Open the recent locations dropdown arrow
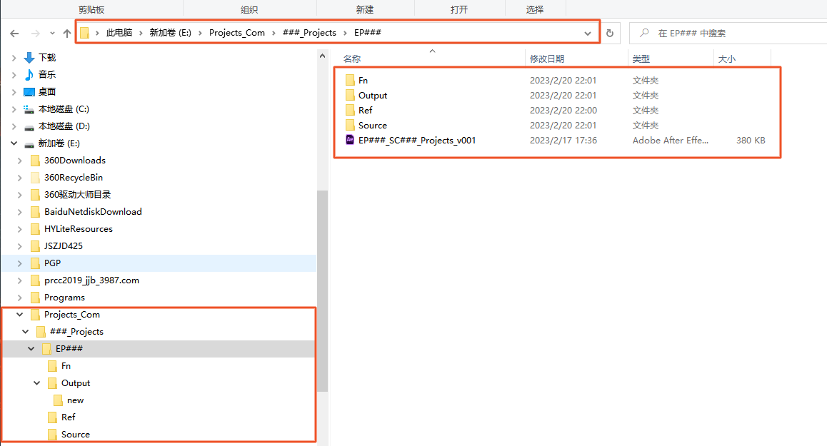The height and width of the screenshot is (446, 827). (x=52, y=34)
